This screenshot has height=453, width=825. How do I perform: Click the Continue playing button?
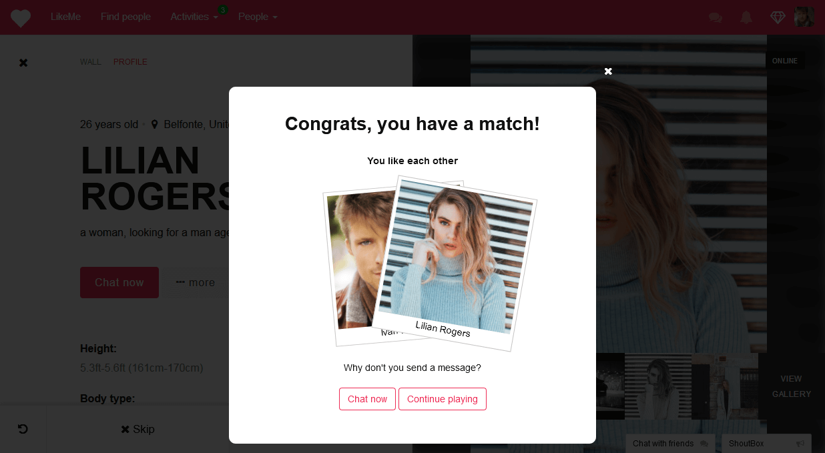(443, 399)
